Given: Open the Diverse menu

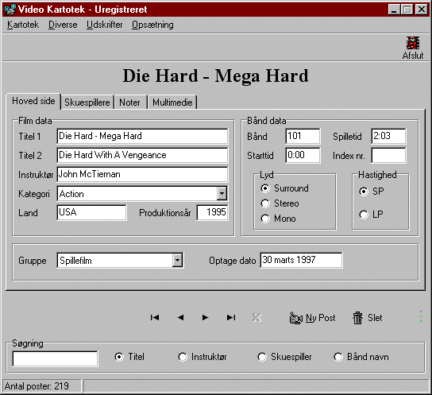Looking at the screenshot, I should click(63, 25).
